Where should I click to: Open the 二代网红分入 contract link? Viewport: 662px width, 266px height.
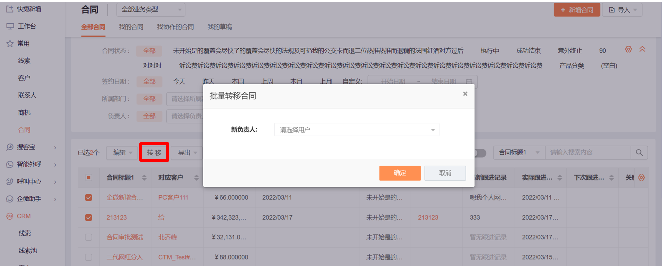(x=125, y=257)
